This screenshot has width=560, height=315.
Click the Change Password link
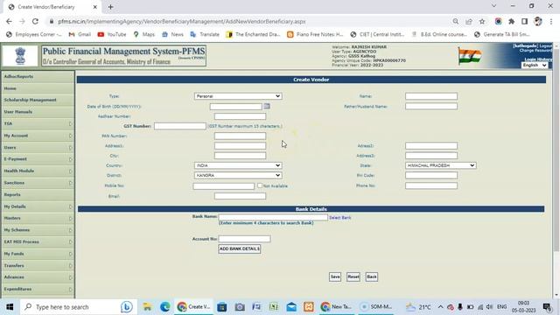click(535, 51)
